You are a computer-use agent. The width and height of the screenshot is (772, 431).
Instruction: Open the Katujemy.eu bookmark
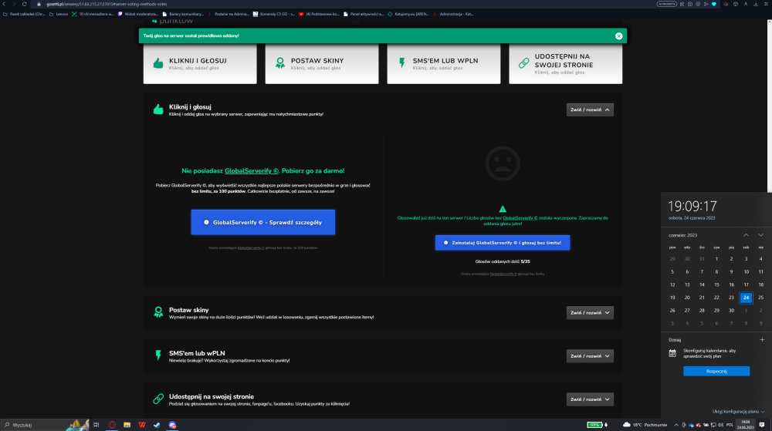[408, 14]
